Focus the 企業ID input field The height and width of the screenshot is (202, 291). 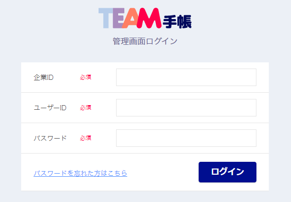tap(186, 77)
